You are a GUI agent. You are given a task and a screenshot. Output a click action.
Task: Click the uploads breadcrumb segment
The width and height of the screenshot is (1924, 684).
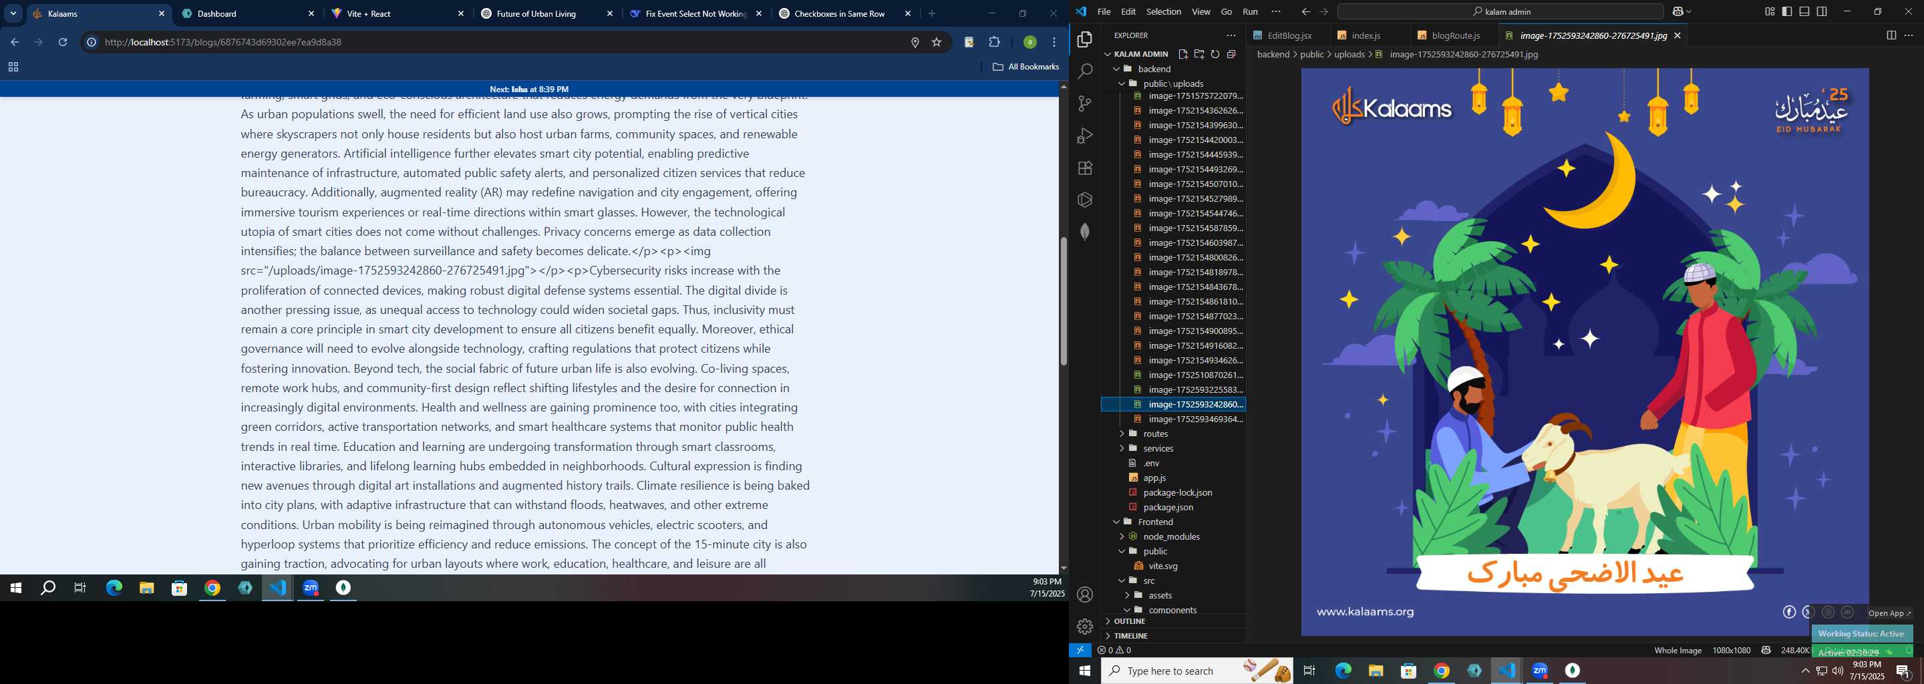click(x=1349, y=55)
